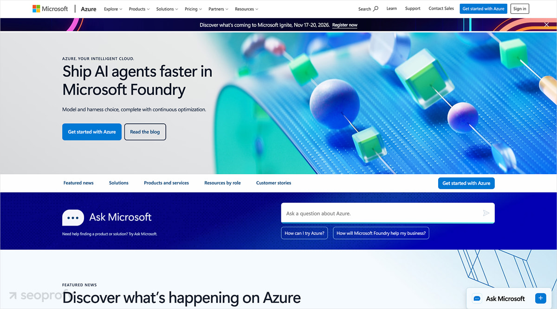The width and height of the screenshot is (557, 309).
Task: Close the Microsoft Ignite announcement banner
Action: [x=546, y=25]
